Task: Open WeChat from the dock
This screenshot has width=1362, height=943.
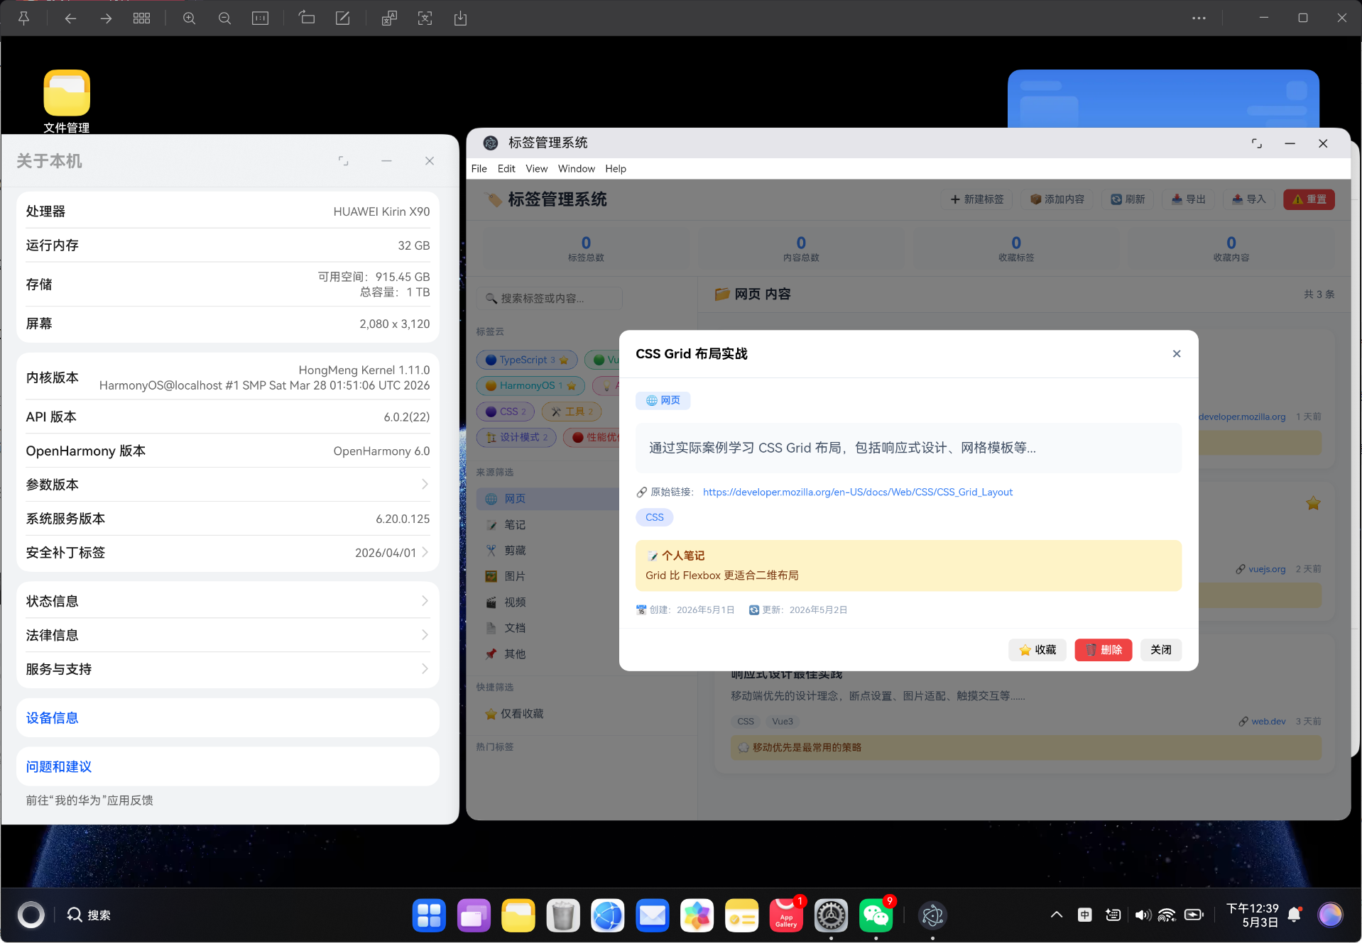Action: pyautogui.click(x=876, y=915)
